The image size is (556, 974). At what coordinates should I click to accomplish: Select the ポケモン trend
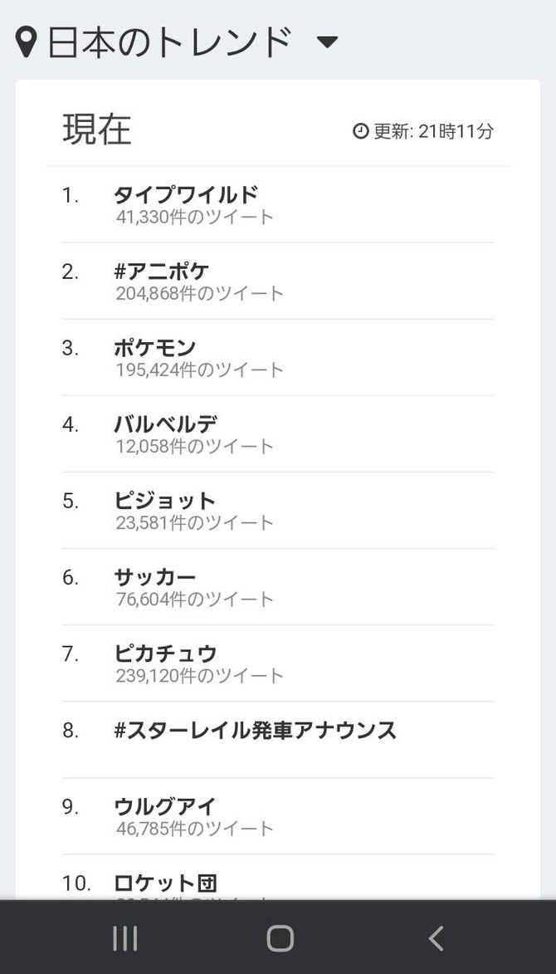coord(154,348)
